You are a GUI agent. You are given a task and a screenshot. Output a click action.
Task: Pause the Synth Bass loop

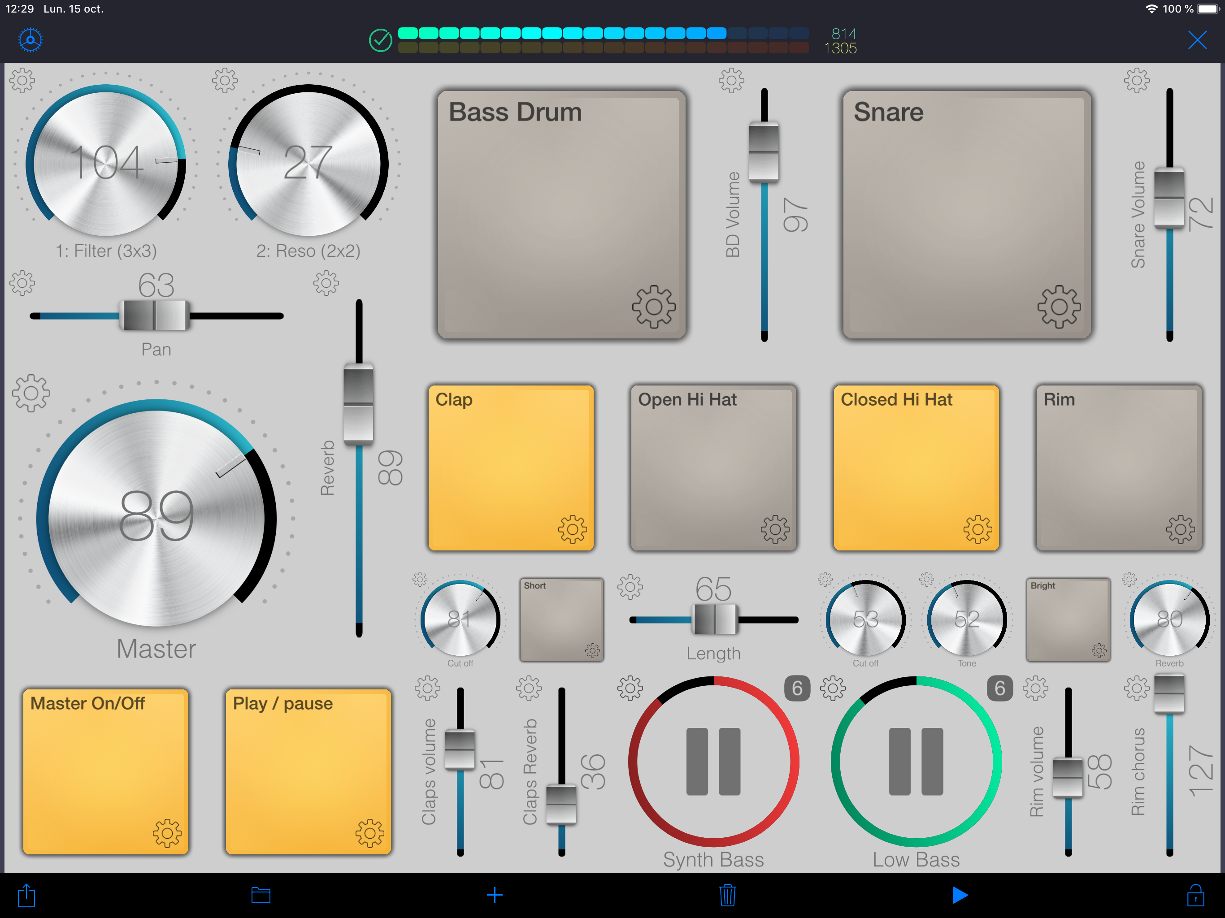(713, 761)
